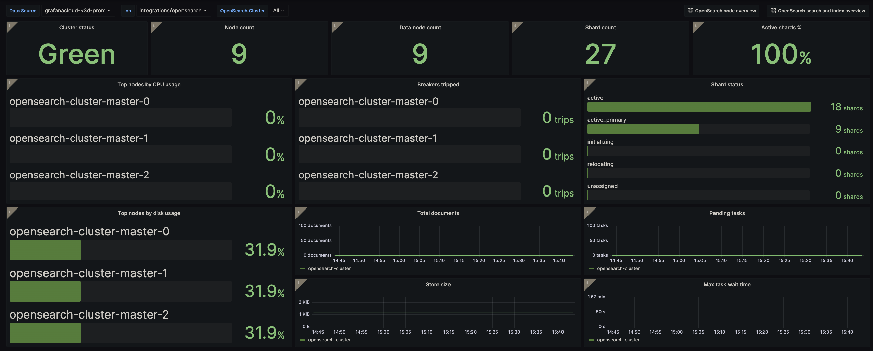Expand the integrations/opensearch job dropdown
Screen dimensions: 873x351
coord(173,10)
